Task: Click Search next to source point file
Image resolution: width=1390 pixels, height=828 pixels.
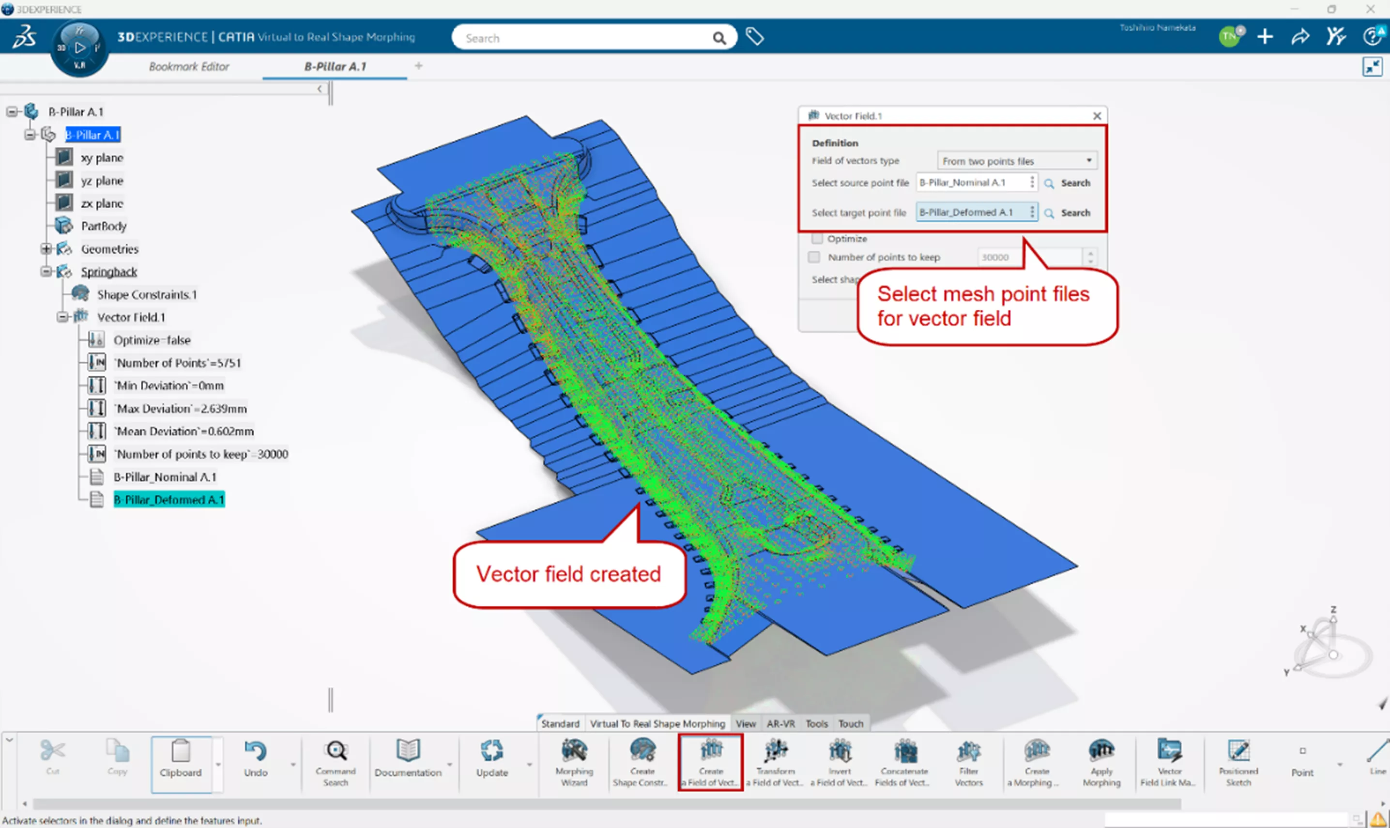Action: 1068,183
